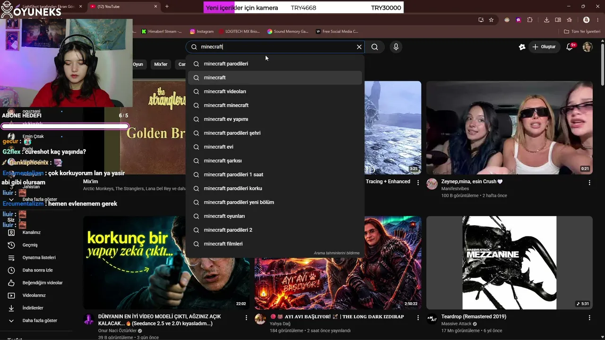605x340 pixels.
Task: Open the browser downloads icon
Action: [x=547, y=20]
